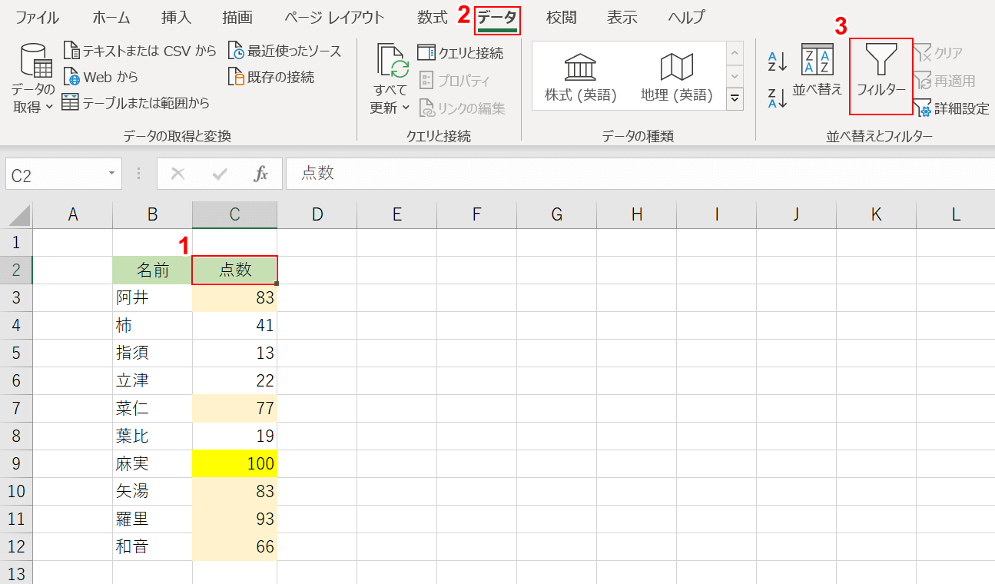Switch to the 描画 tab
Image resolution: width=995 pixels, height=584 pixels.
(237, 17)
